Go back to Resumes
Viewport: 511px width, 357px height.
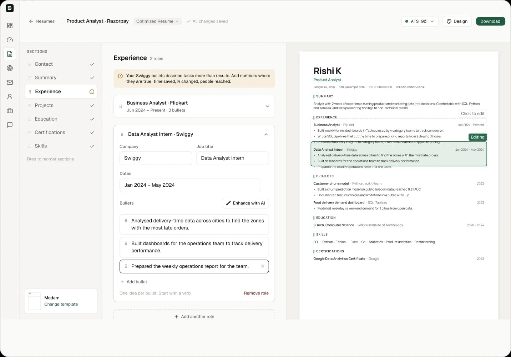click(42, 21)
